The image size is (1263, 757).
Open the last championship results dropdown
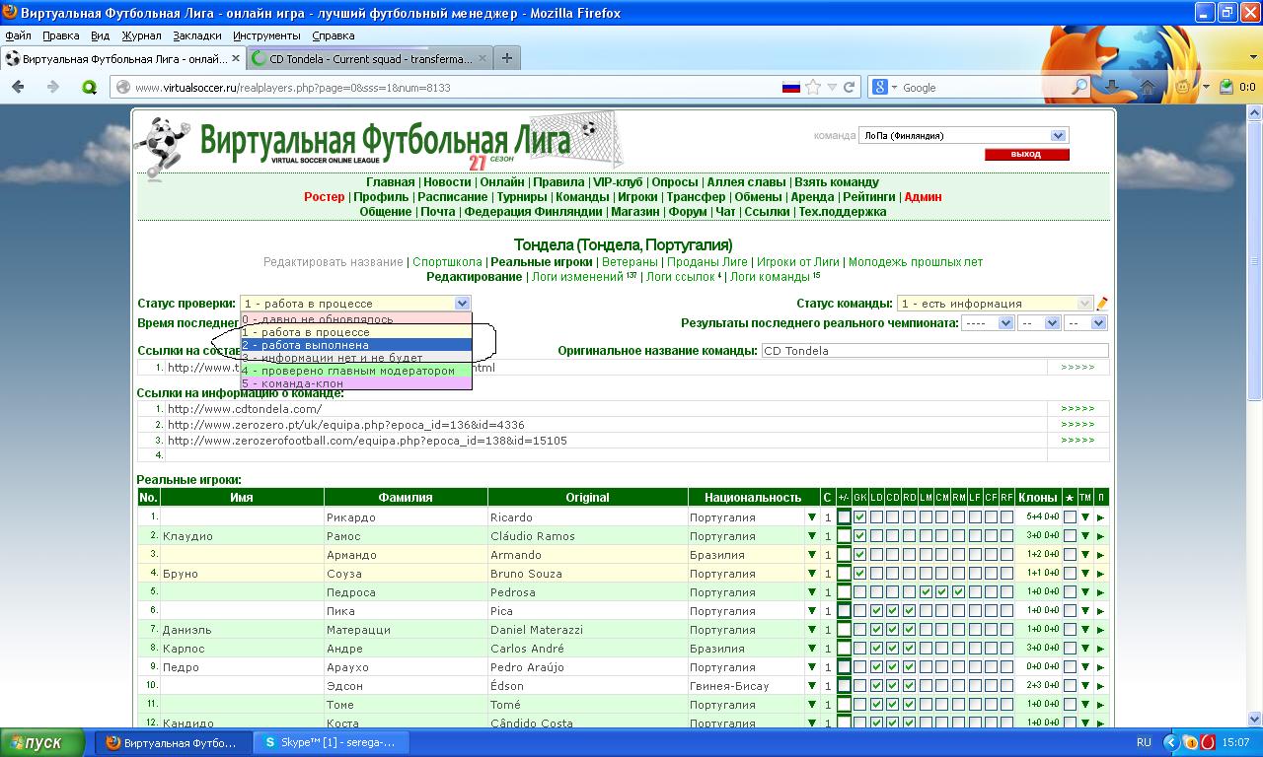1085,323
